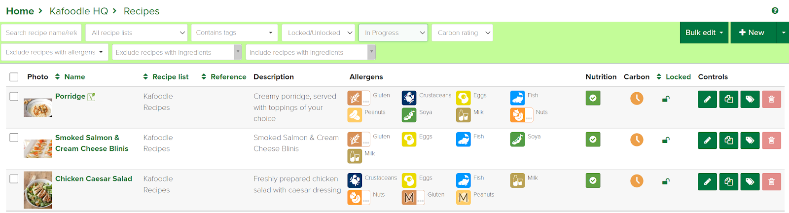Open the All recipe lists dropdown
The image size is (789, 213).
137,33
